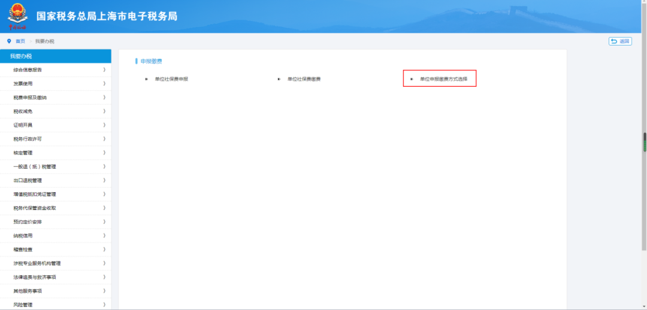Click the arrow icon beside 单位社保费申报
The height and width of the screenshot is (310, 647).
pos(146,79)
